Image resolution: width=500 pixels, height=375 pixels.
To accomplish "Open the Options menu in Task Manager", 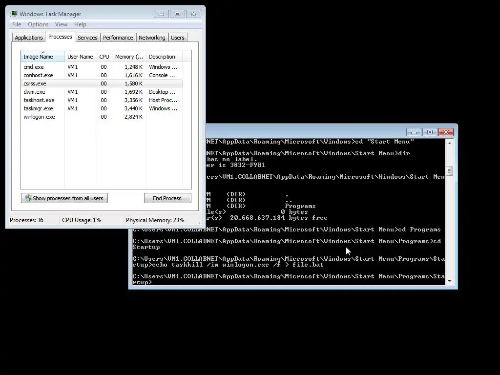I will tap(38, 24).
